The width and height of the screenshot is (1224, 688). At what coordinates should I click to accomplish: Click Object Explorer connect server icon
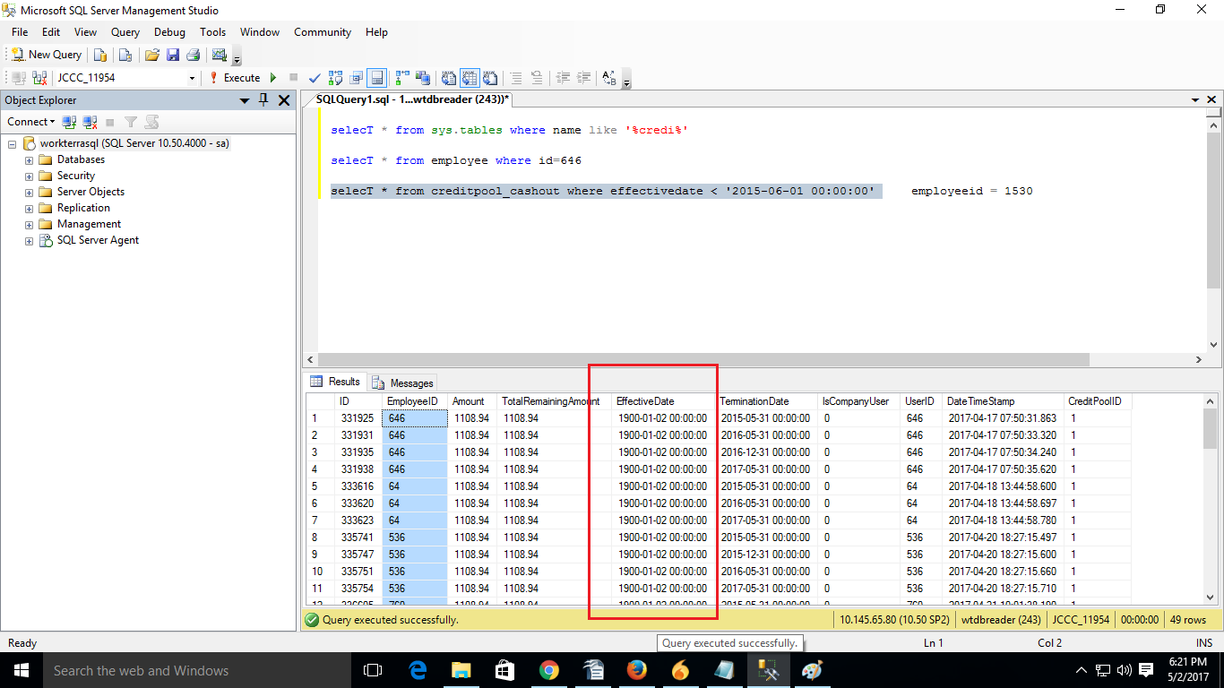coord(69,122)
